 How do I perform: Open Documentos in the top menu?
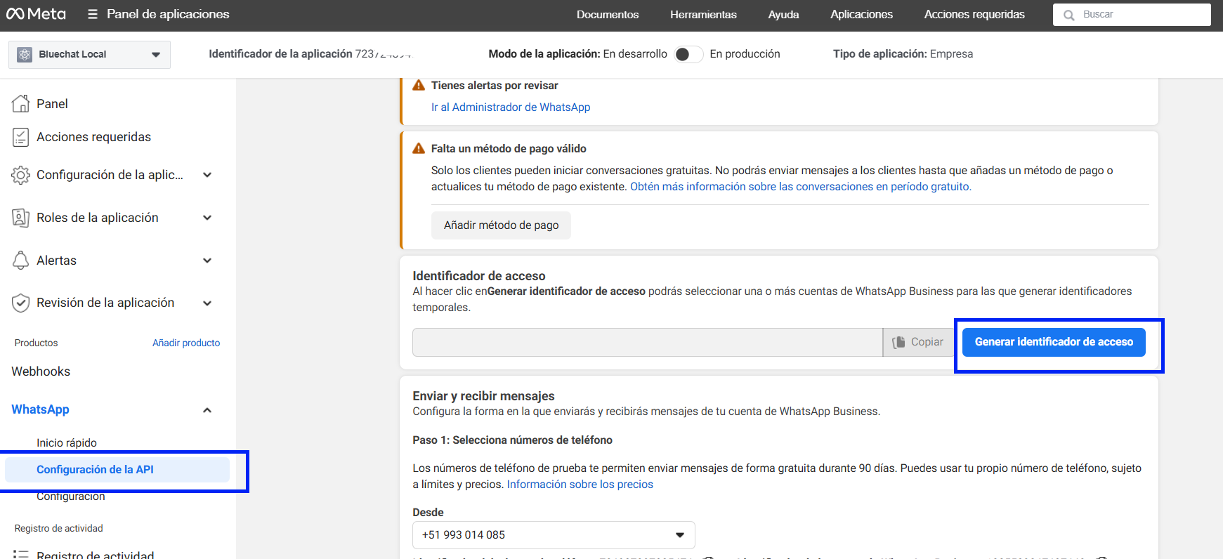pyautogui.click(x=607, y=14)
